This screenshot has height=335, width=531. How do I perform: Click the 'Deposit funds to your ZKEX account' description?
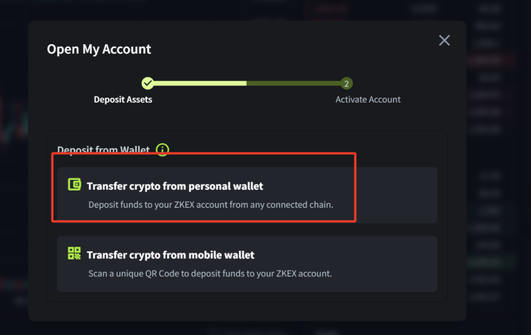(x=211, y=205)
